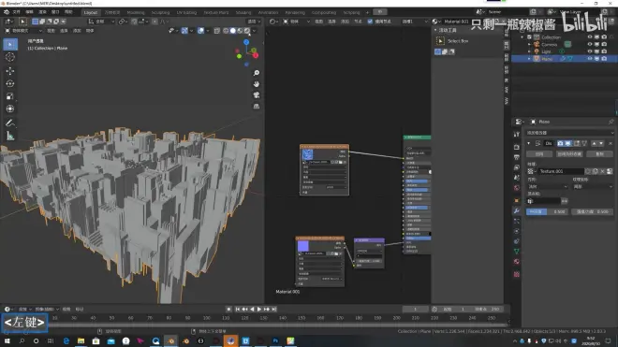618x347 pixels.
Task: Activate the Move tool
Action: tap(10, 71)
